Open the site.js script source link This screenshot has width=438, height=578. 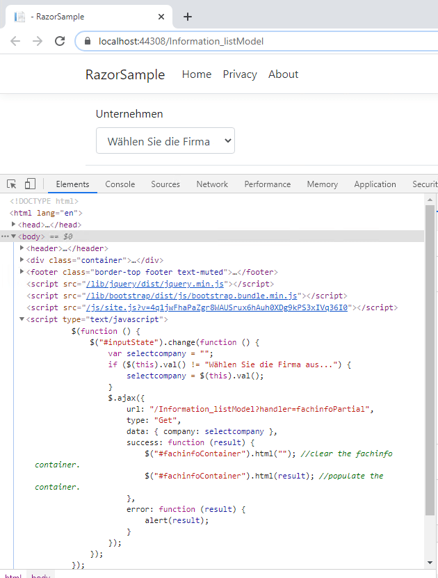coord(217,307)
